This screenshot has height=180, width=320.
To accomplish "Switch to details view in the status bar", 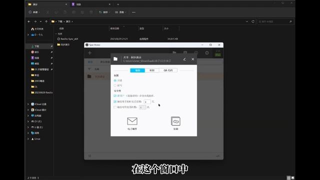I will tap(288, 178).
